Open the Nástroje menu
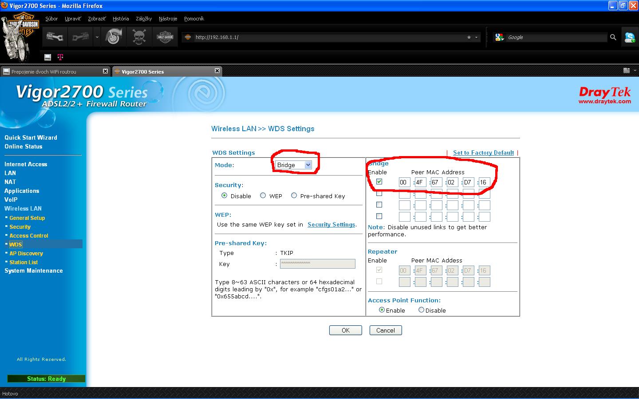Viewport: 639px width, 399px height. (168, 19)
